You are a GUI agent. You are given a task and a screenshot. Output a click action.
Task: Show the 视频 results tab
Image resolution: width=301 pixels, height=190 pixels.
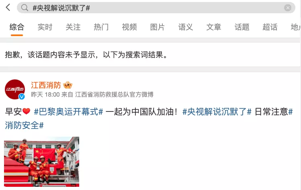[129, 27]
